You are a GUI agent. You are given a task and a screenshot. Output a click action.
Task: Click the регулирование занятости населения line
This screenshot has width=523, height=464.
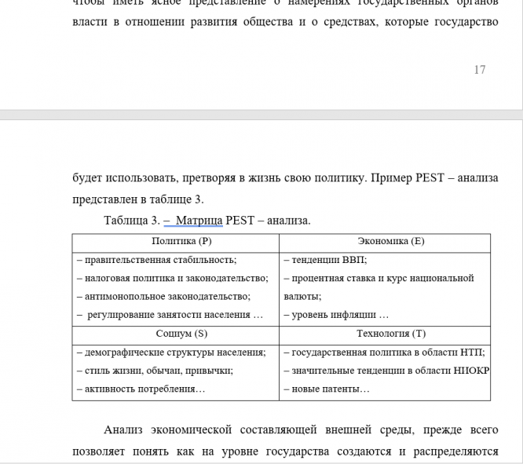170,315
